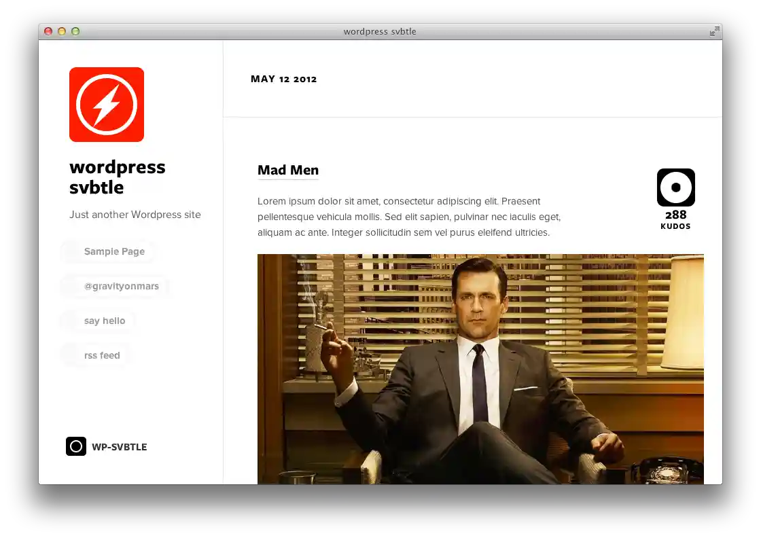761x538 pixels.
Task: Click the black WP-SVBTLE ring icon
Action: tap(75, 446)
